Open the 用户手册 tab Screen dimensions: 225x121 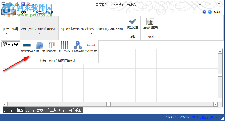75,110
